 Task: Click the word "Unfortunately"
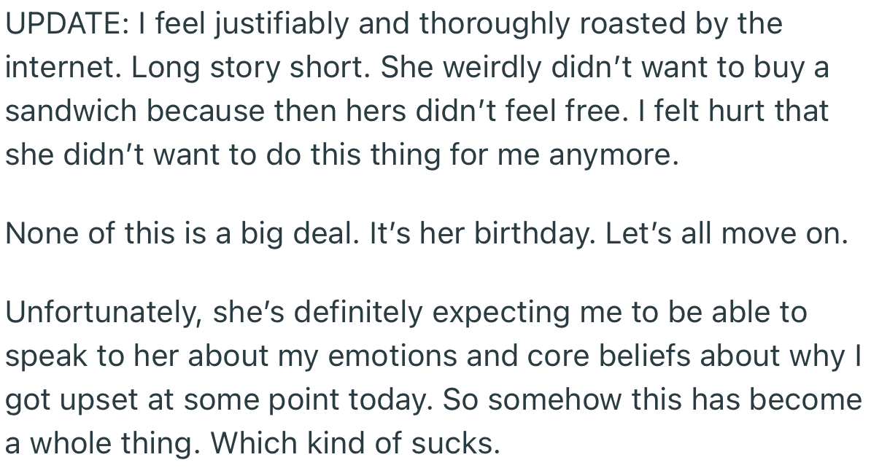99,312
